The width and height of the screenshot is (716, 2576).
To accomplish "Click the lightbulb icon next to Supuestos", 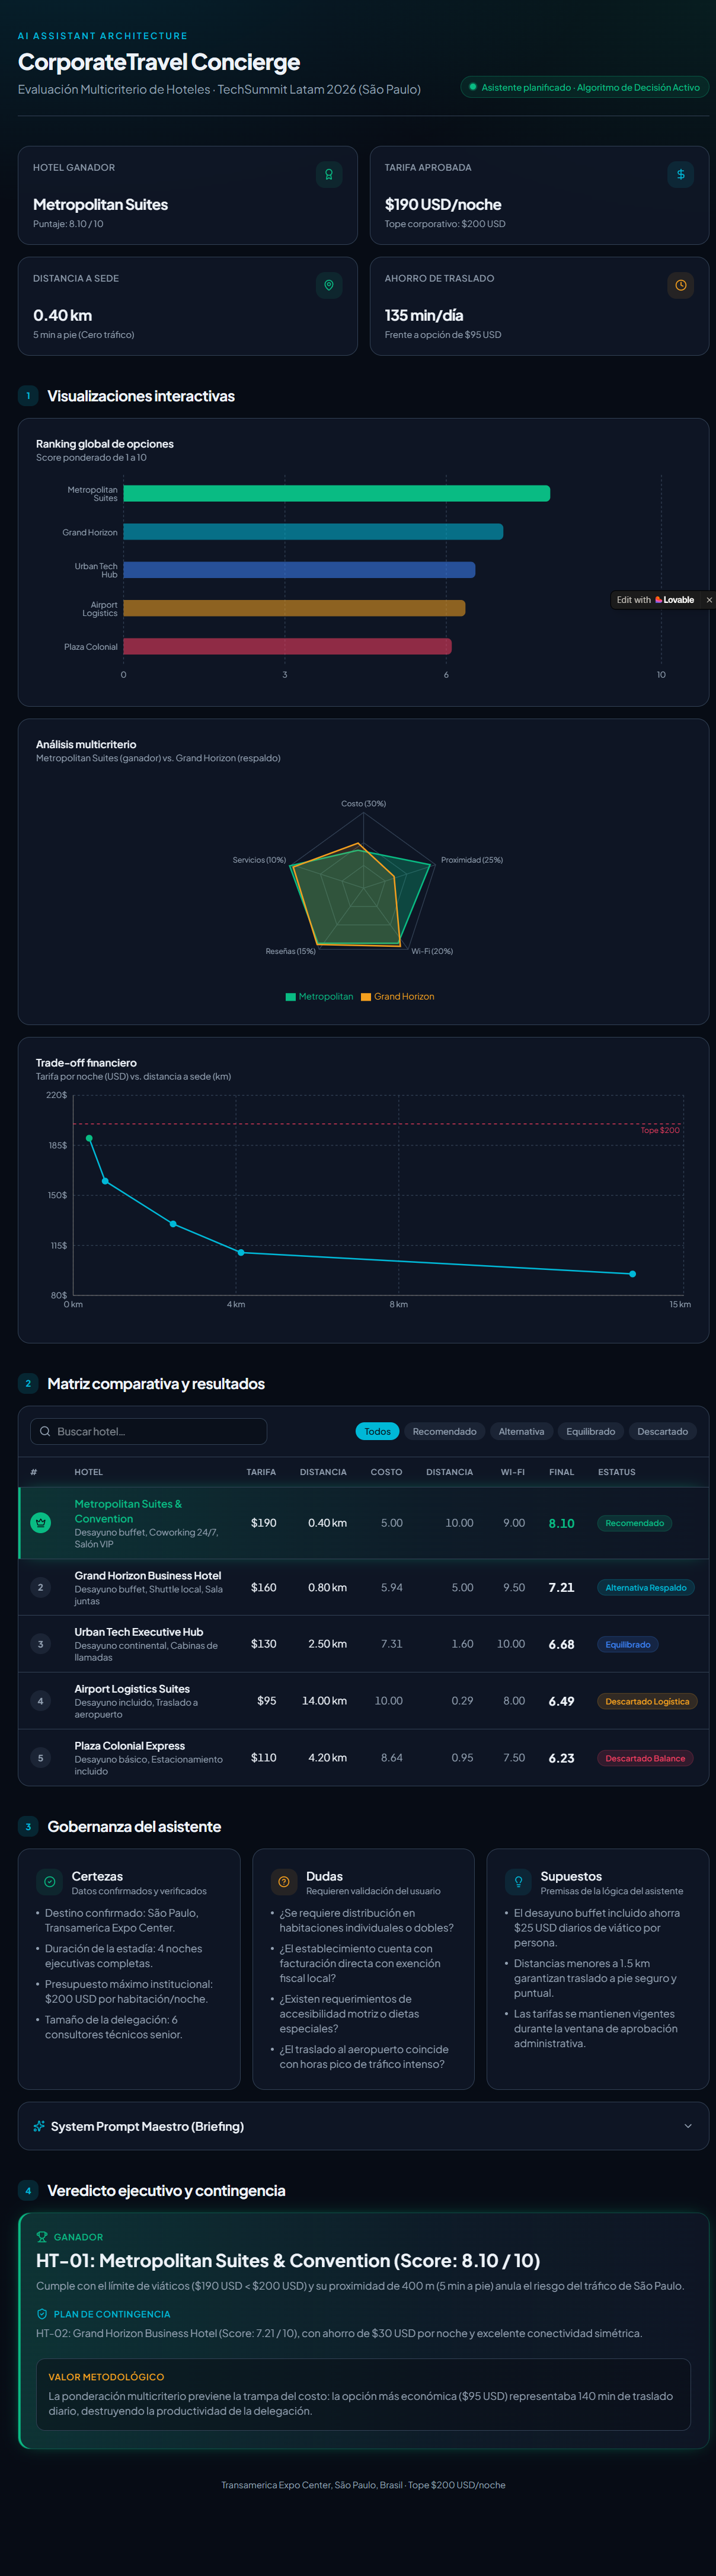I will [518, 1881].
